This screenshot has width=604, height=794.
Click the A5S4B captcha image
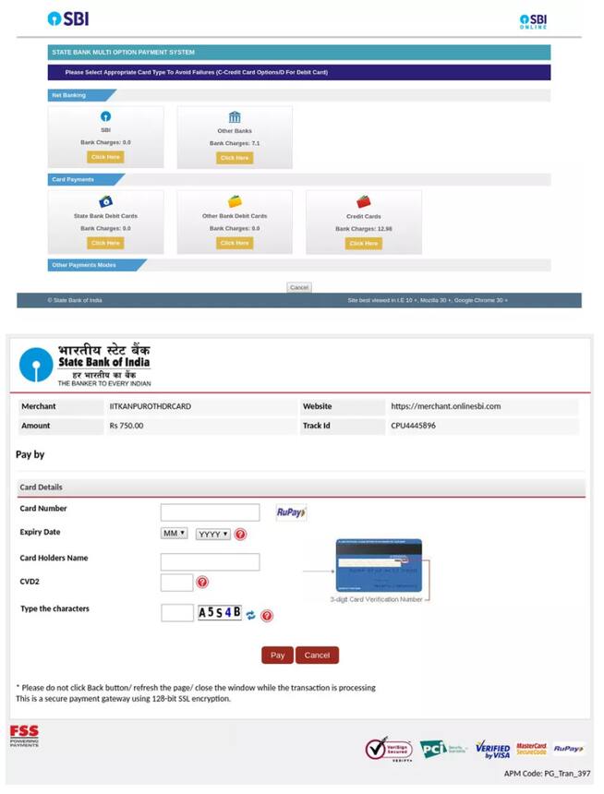click(220, 613)
